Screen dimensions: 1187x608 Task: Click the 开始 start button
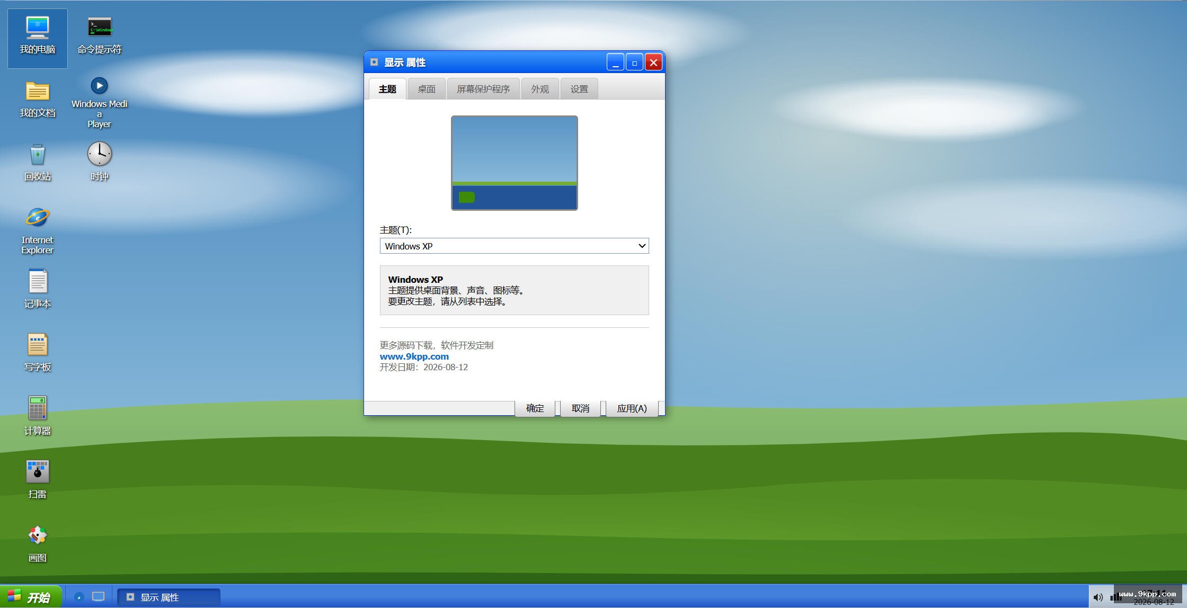31,597
